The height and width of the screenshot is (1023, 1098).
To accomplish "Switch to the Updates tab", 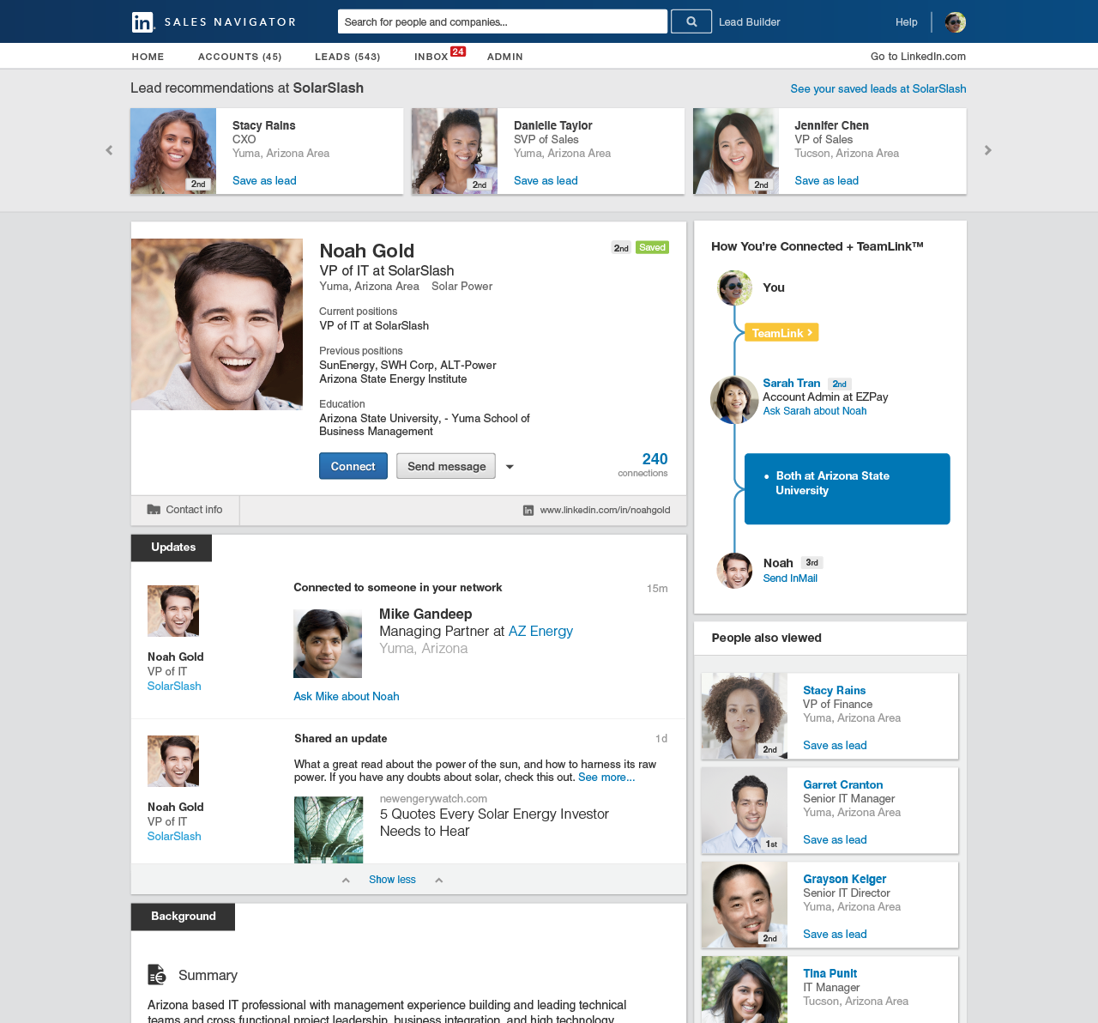I will 172,548.
